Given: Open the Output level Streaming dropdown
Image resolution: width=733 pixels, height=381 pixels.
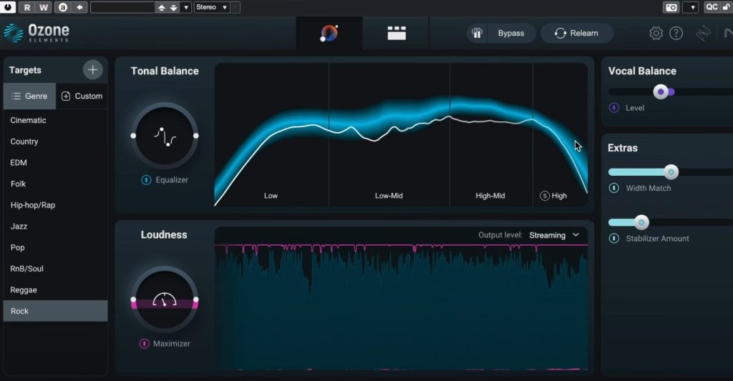Looking at the screenshot, I should (x=554, y=235).
